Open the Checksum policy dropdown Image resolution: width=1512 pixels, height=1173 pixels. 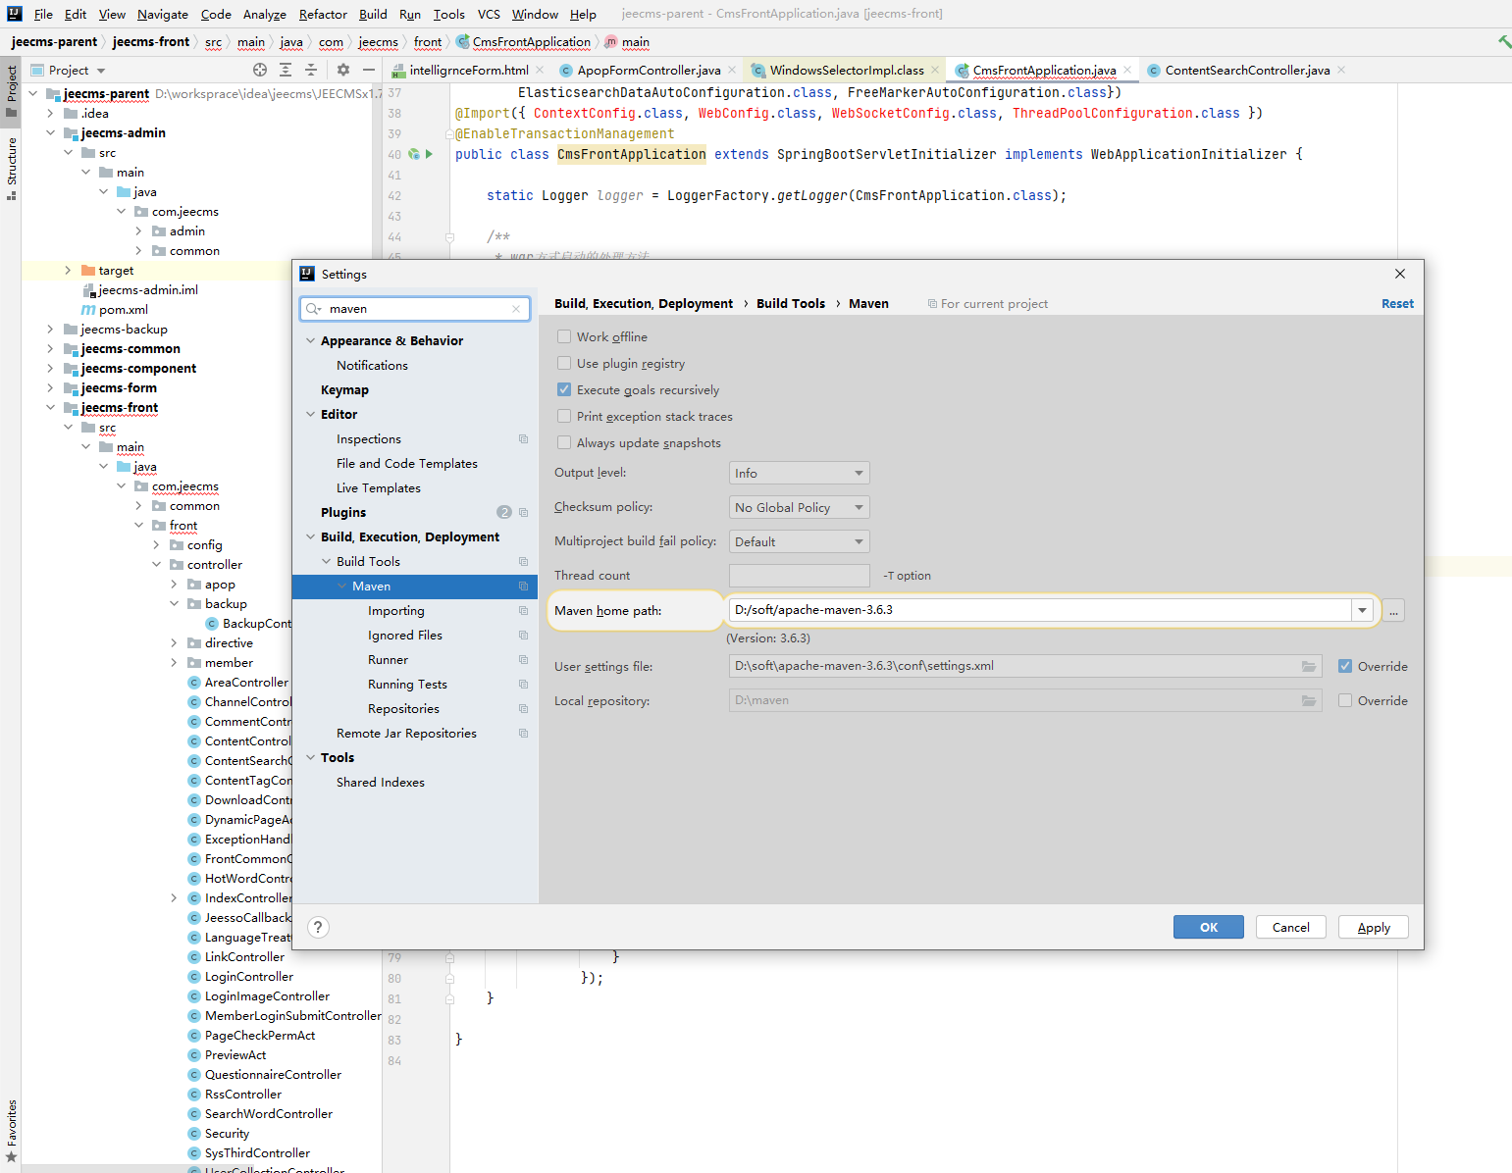point(799,507)
